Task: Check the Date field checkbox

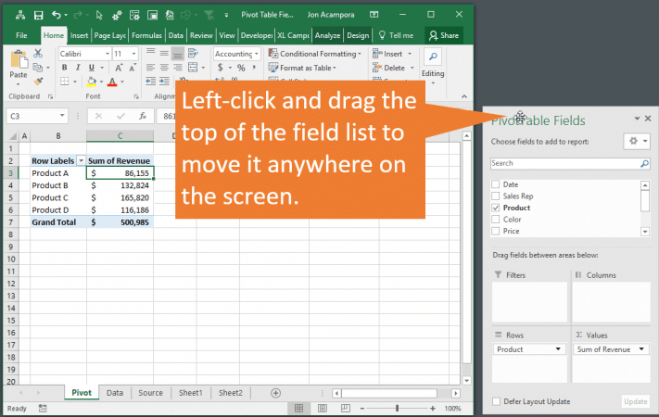Action: click(x=495, y=184)
